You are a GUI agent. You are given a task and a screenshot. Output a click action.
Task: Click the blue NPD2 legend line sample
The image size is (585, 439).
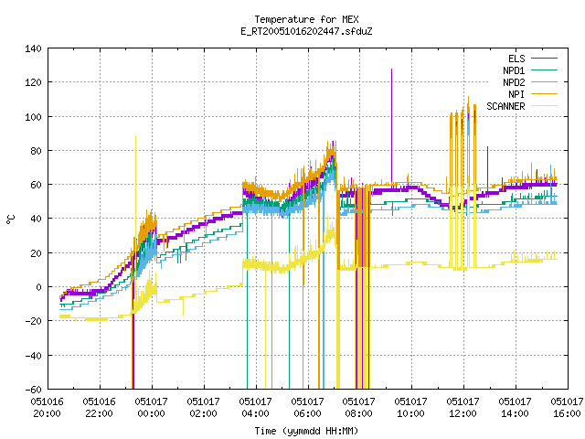click(x=544, y=81)
